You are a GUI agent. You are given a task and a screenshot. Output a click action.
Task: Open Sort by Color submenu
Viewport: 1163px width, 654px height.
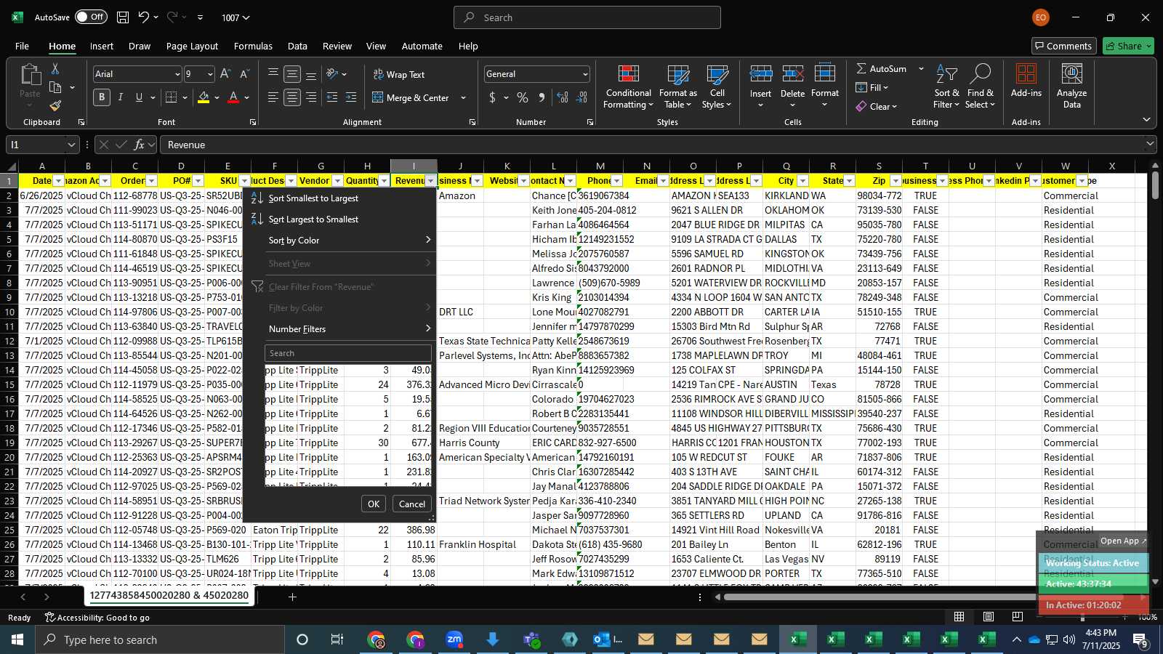pyautogui.click(x=340, y=240)
